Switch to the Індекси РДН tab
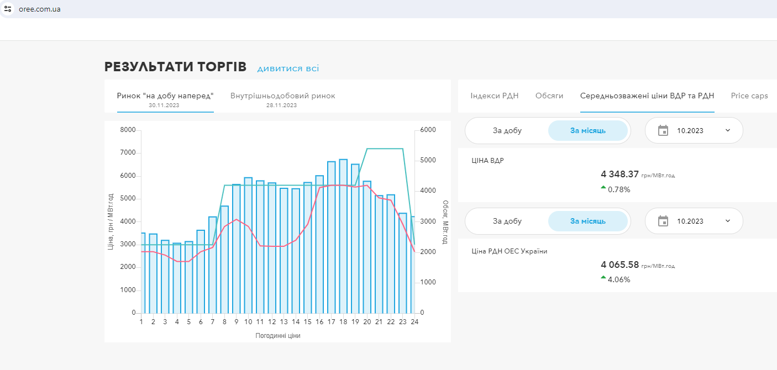This screenshot has width=777, height=370. [494, 96]
